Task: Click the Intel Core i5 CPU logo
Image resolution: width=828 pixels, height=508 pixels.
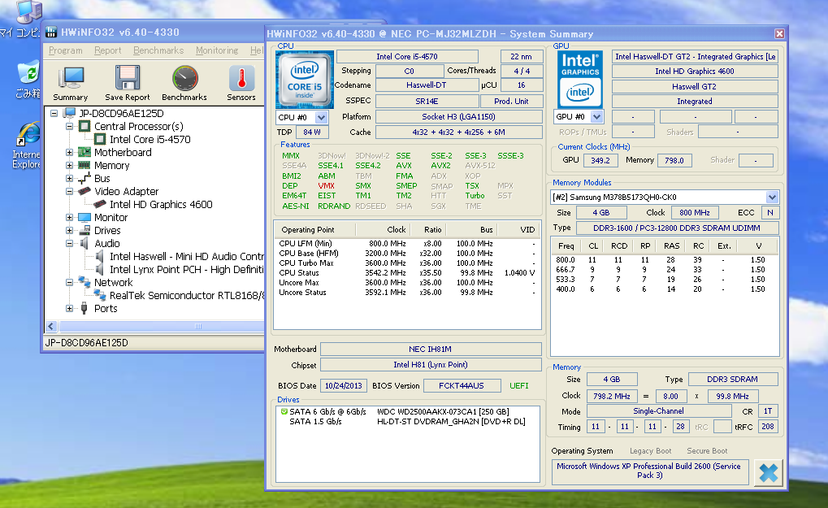Action: (305, 80)
